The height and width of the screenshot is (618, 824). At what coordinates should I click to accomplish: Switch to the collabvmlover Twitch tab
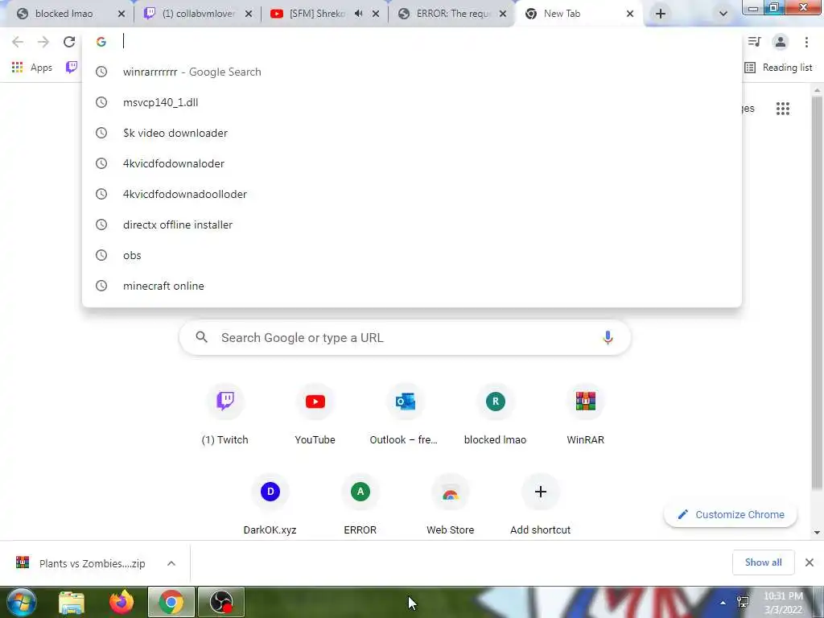[x=198, y=14]
